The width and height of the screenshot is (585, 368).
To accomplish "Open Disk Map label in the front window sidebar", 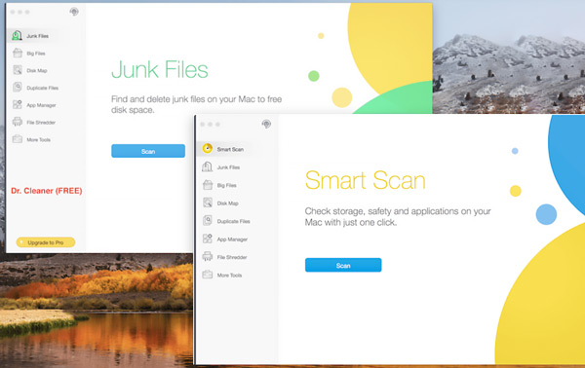I will click(x=227, y=203).
